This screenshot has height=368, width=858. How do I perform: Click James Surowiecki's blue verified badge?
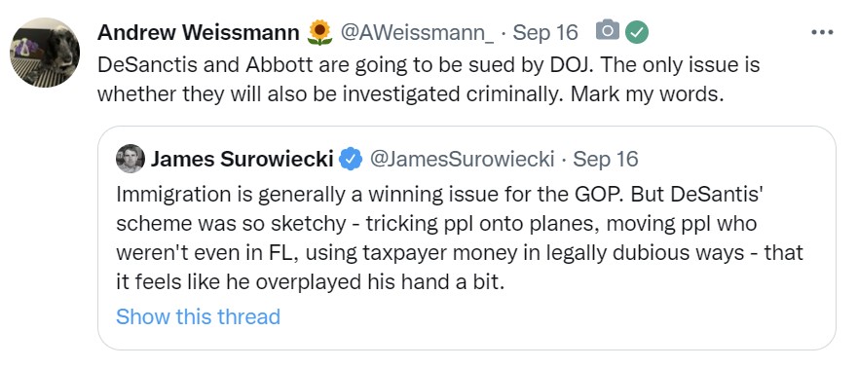click(351, 159)
